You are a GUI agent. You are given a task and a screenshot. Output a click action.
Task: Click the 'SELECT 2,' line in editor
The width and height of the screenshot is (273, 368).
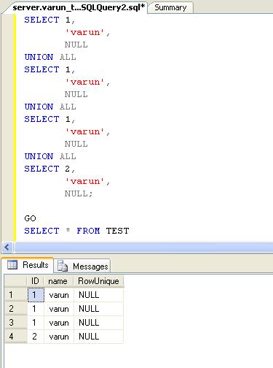click(50, 169)
